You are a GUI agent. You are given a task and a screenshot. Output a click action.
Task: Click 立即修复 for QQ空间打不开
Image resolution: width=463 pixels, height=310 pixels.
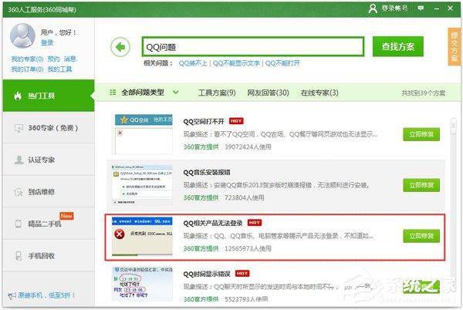point(421,134)
